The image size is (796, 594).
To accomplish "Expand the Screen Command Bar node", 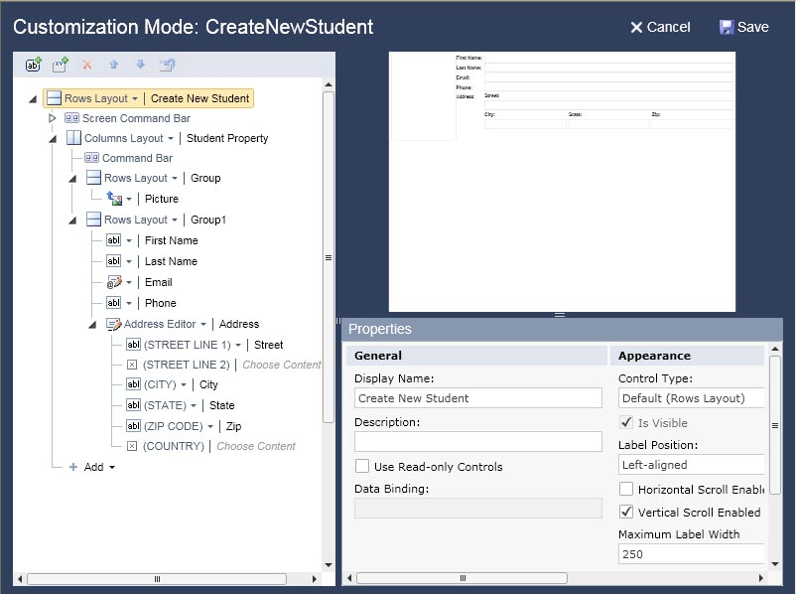I will coord(53,118).
